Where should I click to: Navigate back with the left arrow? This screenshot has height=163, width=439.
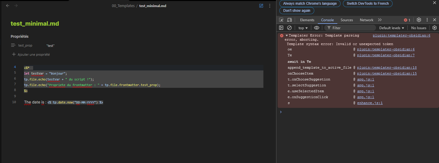click(x=8, y=6)
